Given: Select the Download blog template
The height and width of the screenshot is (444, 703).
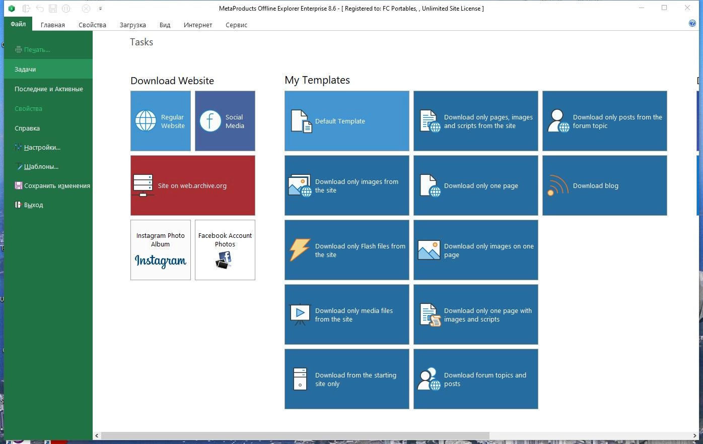Looking at the screenshot, I should coord(605,185).
